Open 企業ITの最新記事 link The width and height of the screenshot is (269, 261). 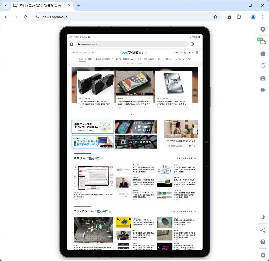(186, 158)
